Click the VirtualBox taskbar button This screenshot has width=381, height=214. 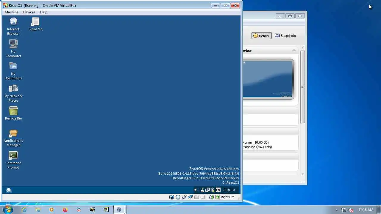tap(119, 210)
